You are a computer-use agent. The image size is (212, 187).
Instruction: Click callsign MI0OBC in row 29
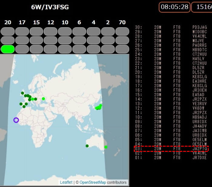tap(200, 32)
